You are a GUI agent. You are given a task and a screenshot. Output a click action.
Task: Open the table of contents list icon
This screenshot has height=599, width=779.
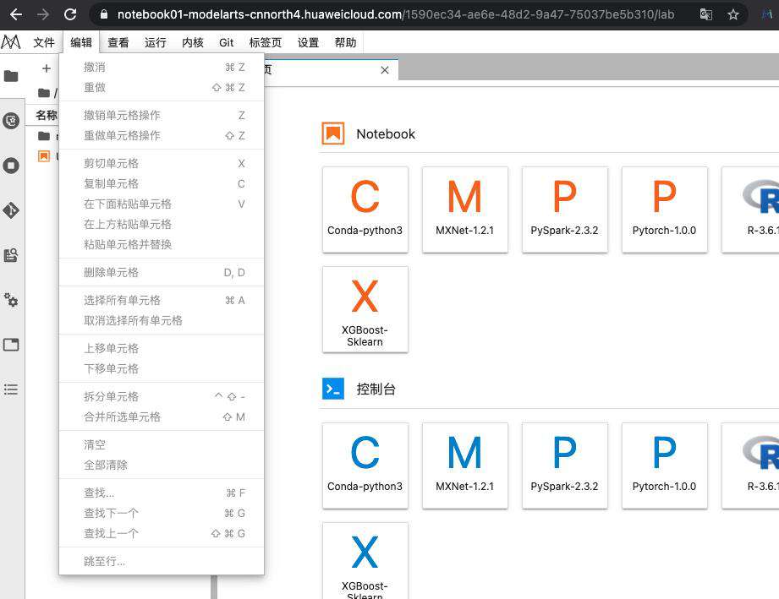tap(11, 389)
